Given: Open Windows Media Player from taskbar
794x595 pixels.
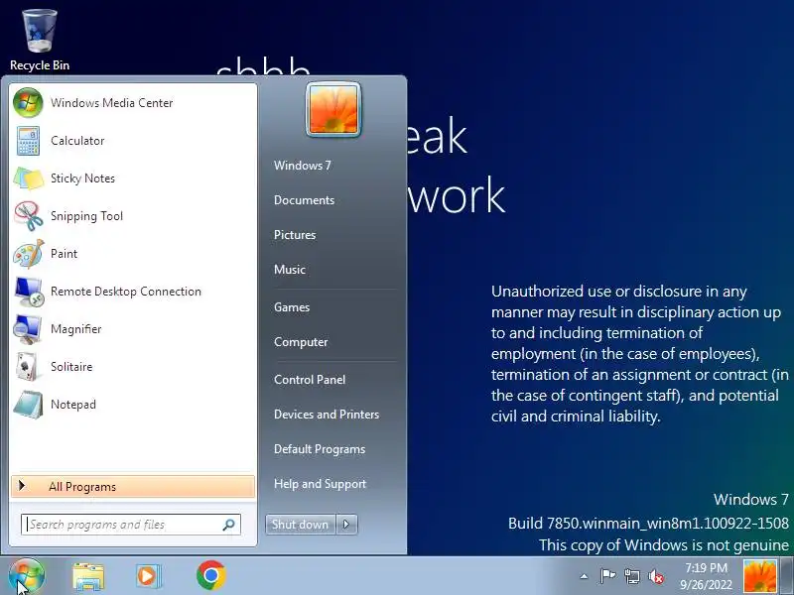Looking at the screenshot, I should pos(148,576).
